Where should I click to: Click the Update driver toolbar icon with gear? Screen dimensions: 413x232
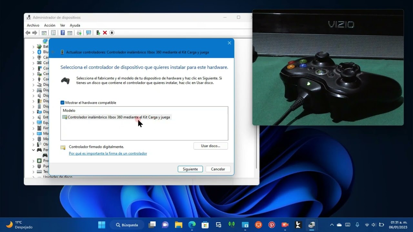pos(79,33)
